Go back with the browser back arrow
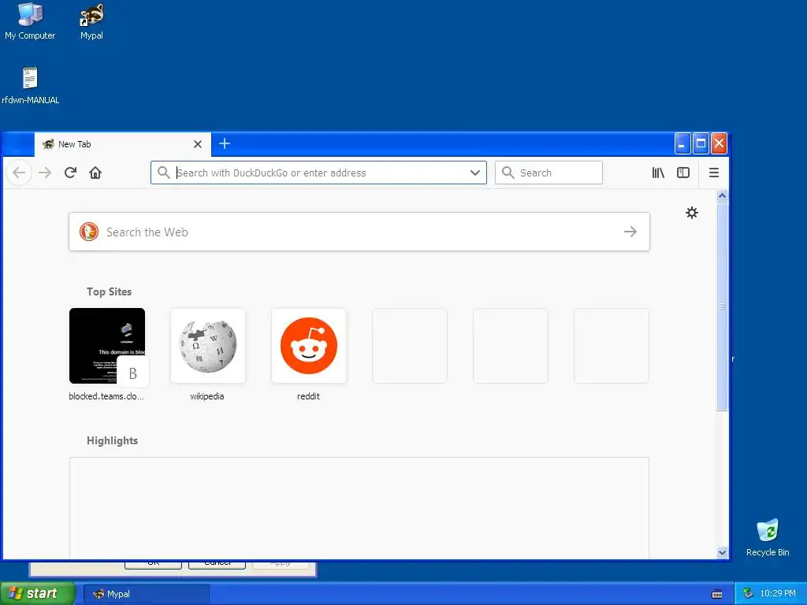 tap(19, 173)
